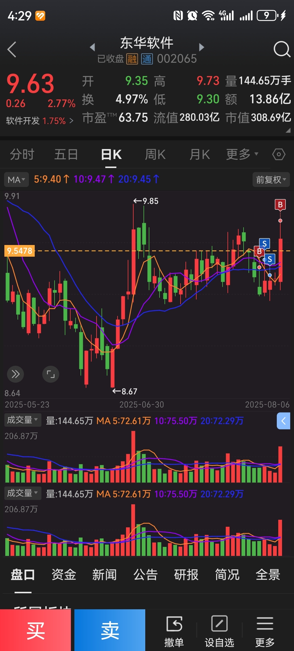Open the 全景 tab
The height and width of the screenshot is (651, 294).
(x=268, y=575)
